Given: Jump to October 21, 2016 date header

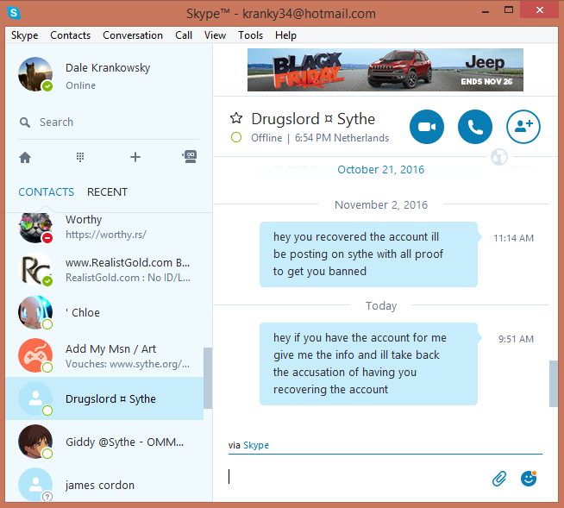Looking at the screenshot, I should 380,169.
